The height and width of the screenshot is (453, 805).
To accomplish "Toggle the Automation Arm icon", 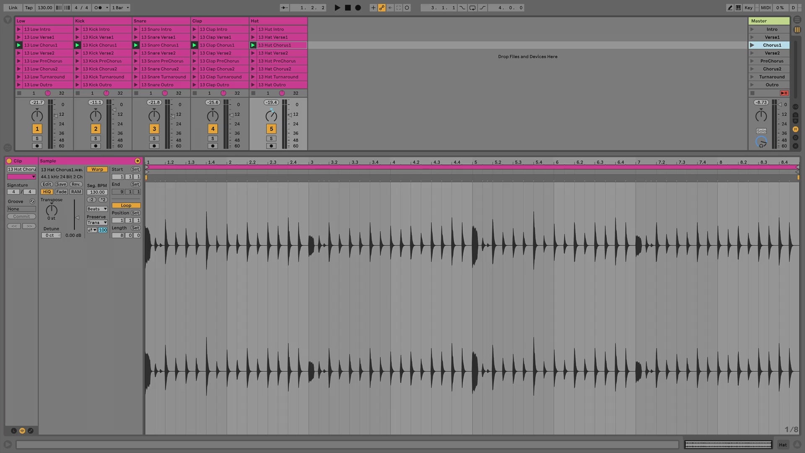I will point(382,8).
